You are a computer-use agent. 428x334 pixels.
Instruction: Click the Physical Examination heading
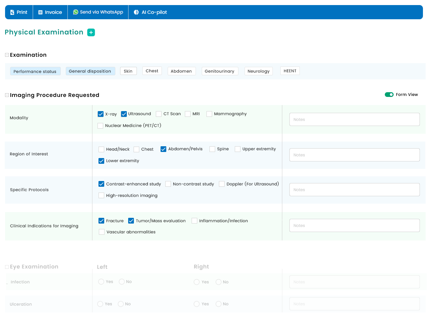click(x=44, y=32)
